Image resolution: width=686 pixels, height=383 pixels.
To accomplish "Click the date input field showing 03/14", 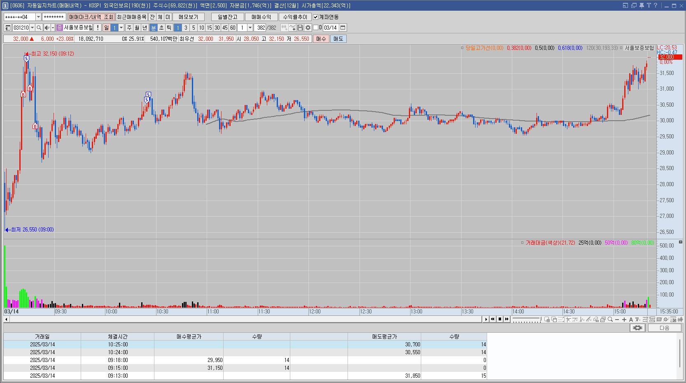I will pos(331,28).
